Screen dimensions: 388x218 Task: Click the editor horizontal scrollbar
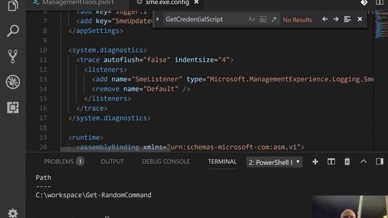(x=115, y=149)
